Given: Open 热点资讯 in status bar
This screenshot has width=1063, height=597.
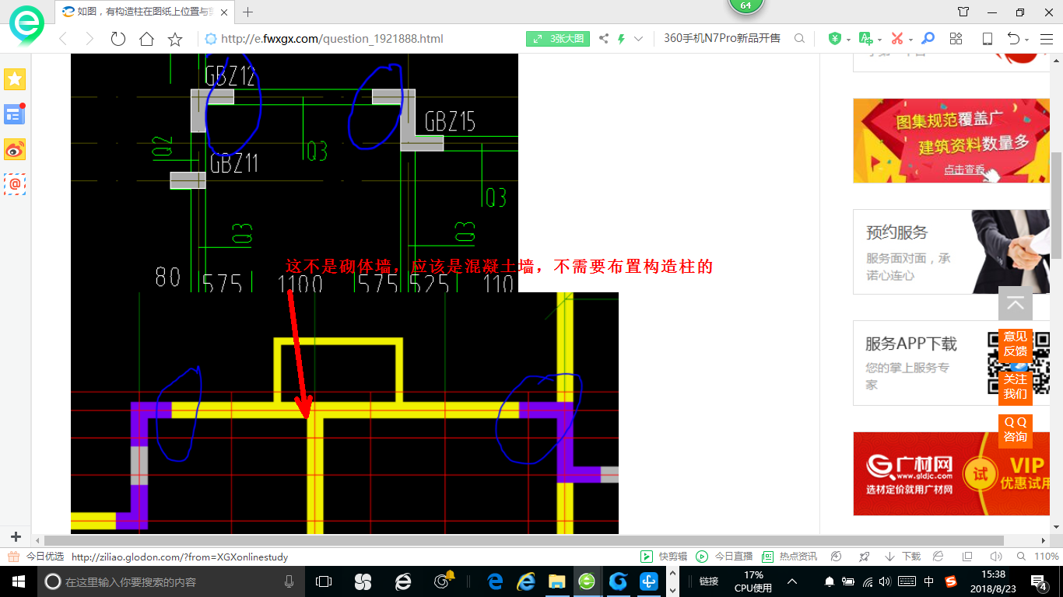Looking at the screenshot, I should tap(790, 557).
